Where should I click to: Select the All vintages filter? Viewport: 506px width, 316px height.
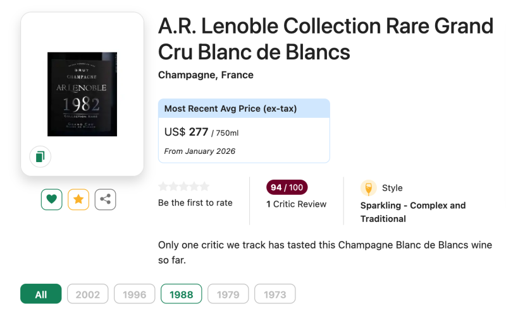(41, 294)
